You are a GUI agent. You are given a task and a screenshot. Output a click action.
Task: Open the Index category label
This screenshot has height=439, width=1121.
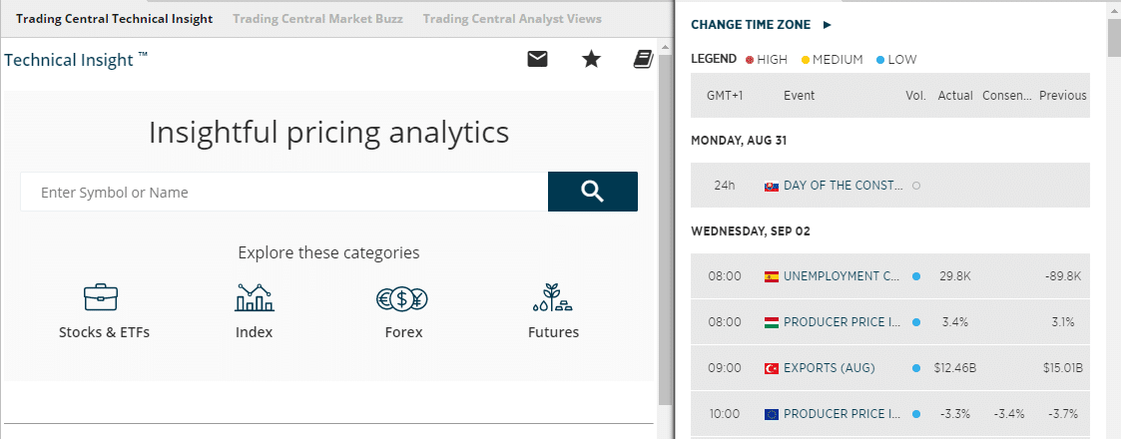click(x=254, y=332)
